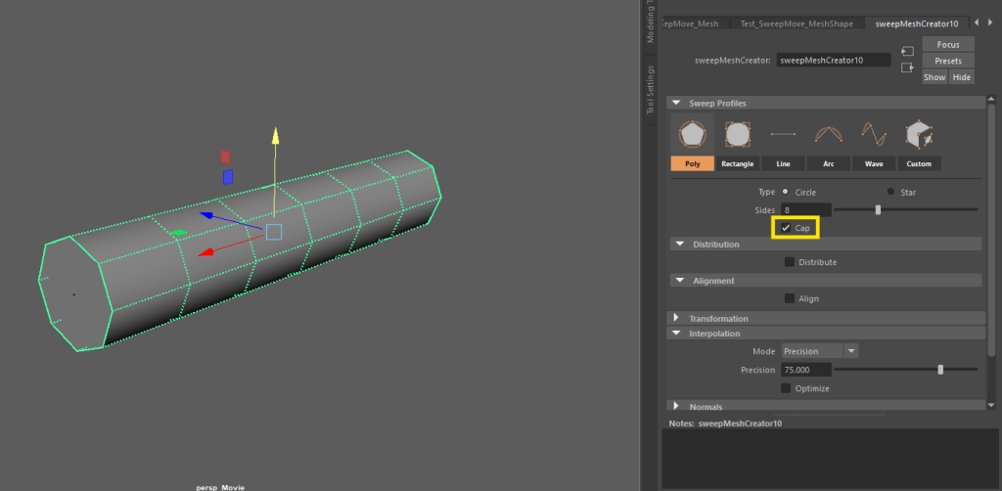Image resolution: width=1002 pixels, height=491 pixels.
Task: Click the Precision slider handle
Action: (x=940, y=370)
